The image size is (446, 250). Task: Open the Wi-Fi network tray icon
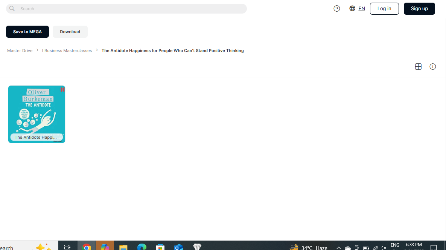tap(376, 248)
